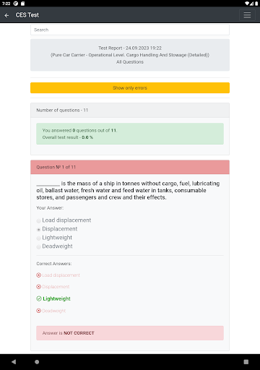Click the Question № 1 of 11 header
Image resolution: width=260 pixels, height=370 pixels.
click(x=130, y=167)
